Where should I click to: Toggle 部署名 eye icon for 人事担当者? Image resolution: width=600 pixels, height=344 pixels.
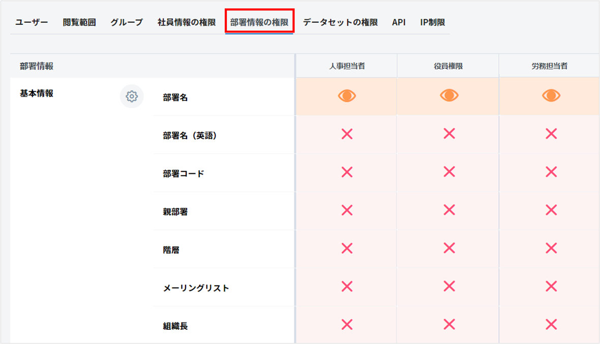[347, 96]
